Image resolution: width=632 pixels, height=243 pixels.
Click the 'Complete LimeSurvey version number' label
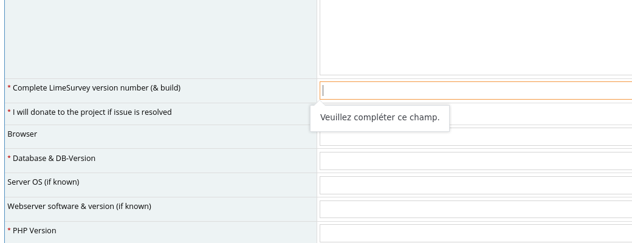click(96, 88)
